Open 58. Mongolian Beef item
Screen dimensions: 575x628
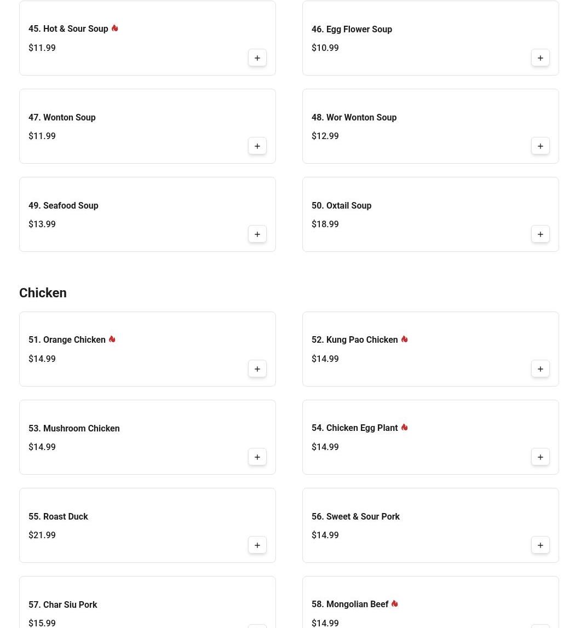point(349,604)
